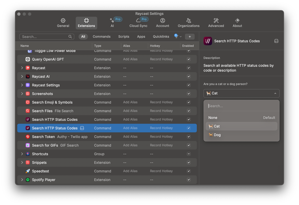This screenshot has width=299, height=205.
Task: Click the large HTTP Status Codes detail icon
Action: pos(208,41)
